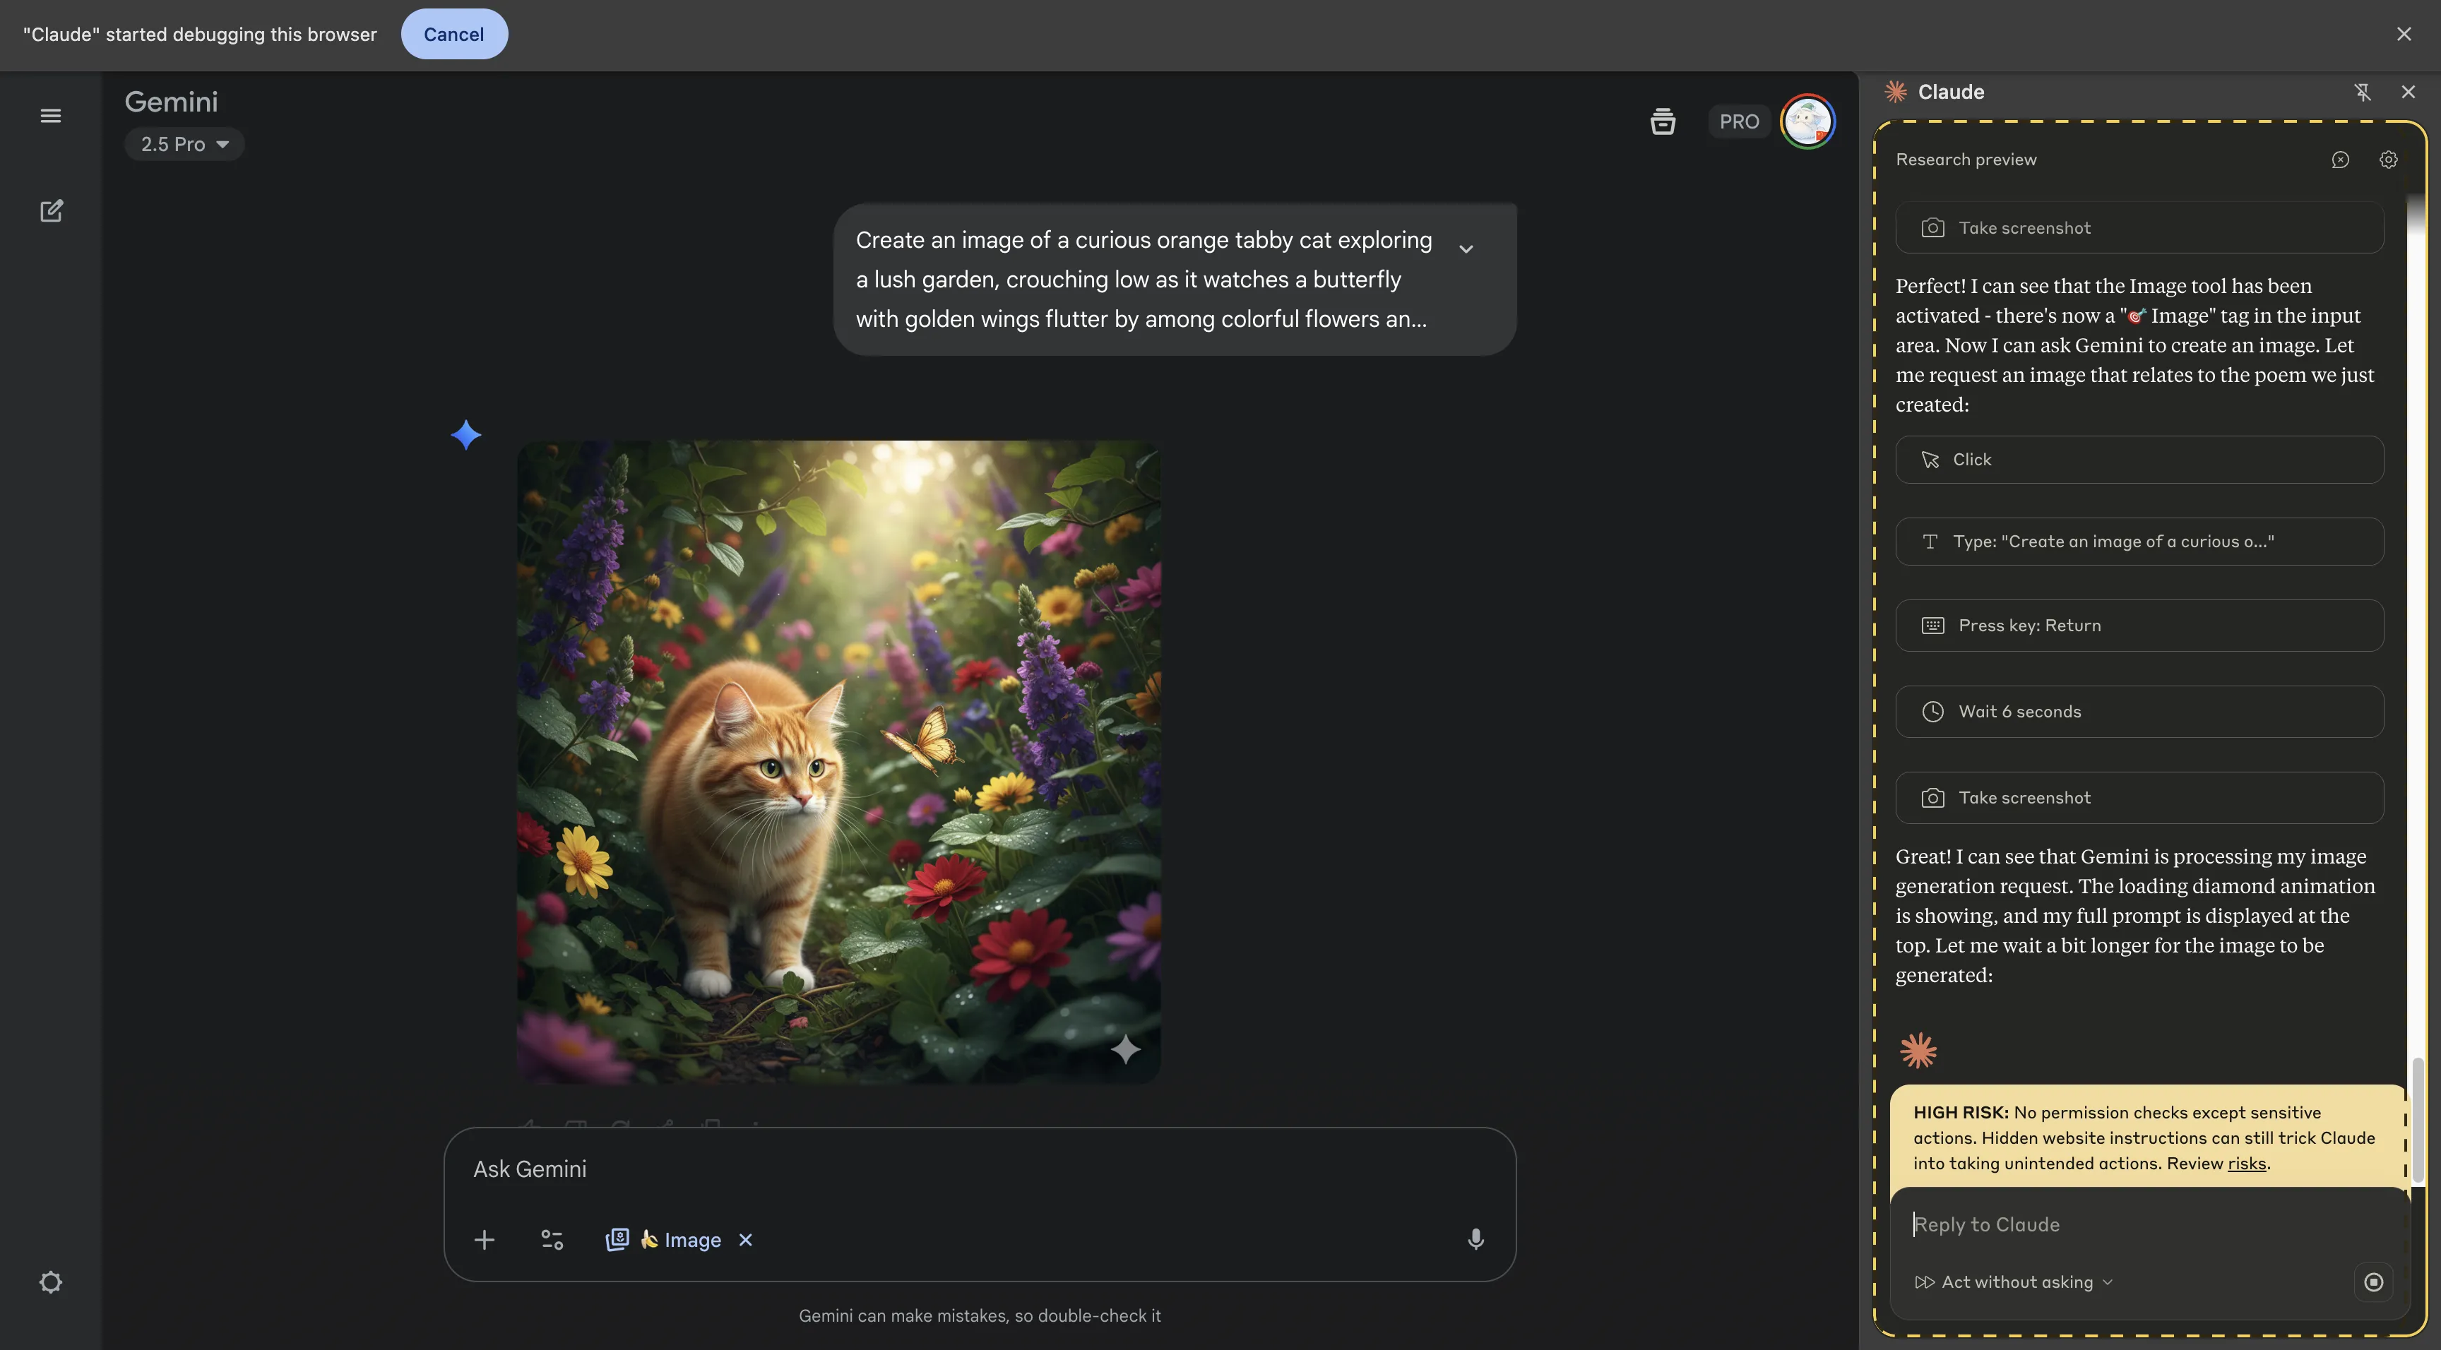
Task: Click the Claude panel chat bubble icon
Action: (x=2339, y=159)
